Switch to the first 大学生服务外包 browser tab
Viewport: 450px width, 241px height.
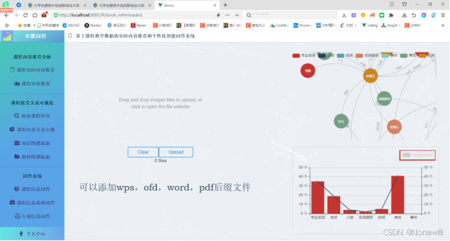(x=57, y=5)
